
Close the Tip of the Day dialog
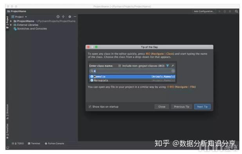(x=162, y=107)
